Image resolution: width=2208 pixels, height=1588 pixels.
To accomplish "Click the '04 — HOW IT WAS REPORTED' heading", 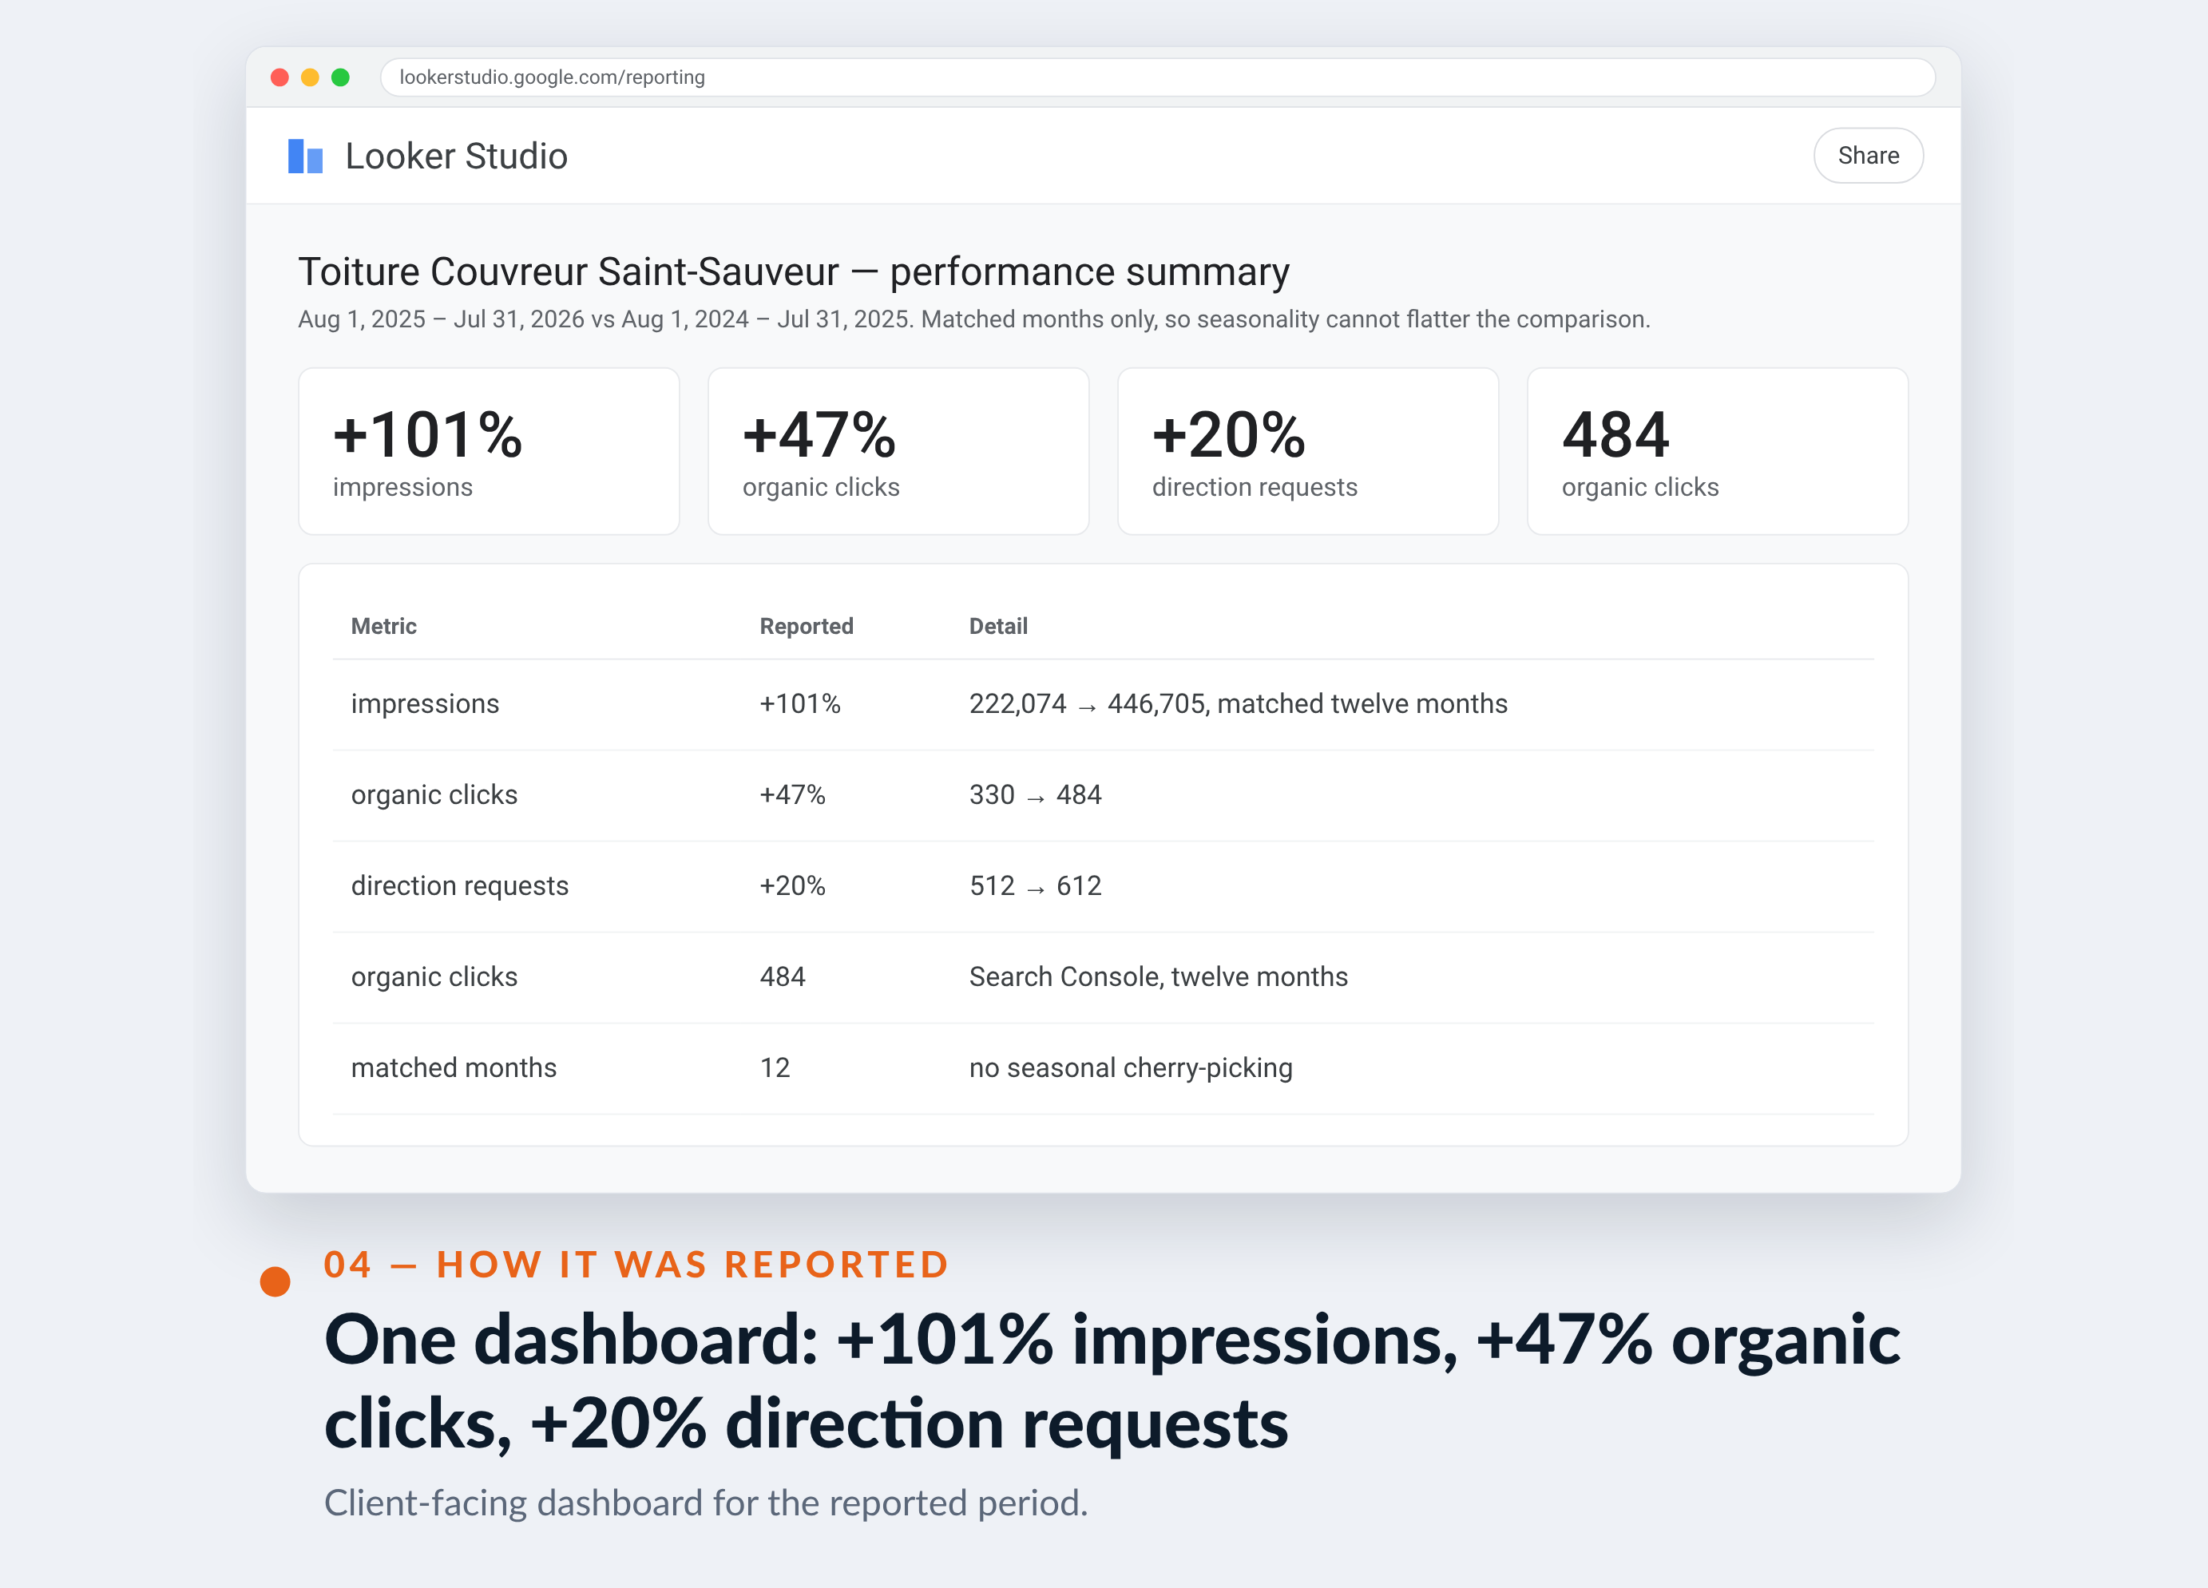I will click(x=636, y=1265).
